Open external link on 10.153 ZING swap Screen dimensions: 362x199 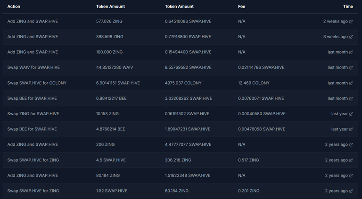(351, 114)
